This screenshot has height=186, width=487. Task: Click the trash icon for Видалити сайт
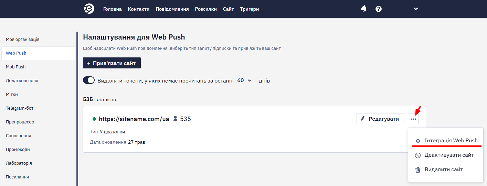click(x=418, y=169)
